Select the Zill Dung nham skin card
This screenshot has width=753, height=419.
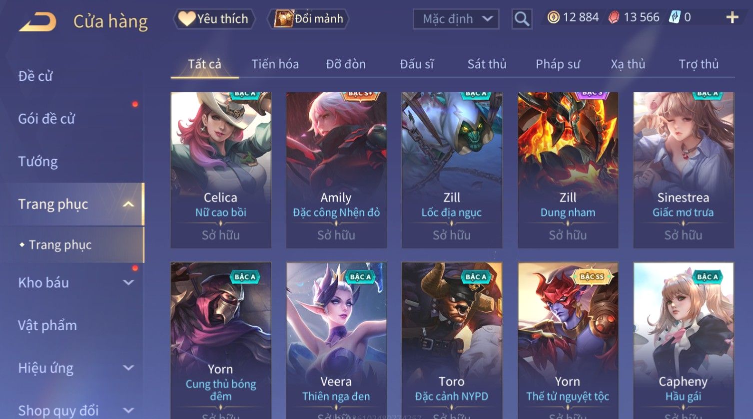coord(568,170)
